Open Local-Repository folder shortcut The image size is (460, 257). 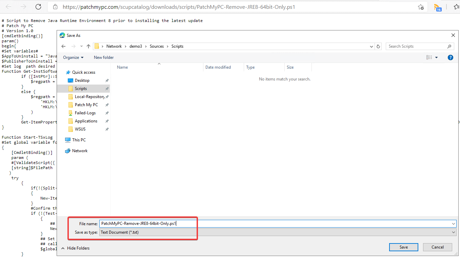89,97
